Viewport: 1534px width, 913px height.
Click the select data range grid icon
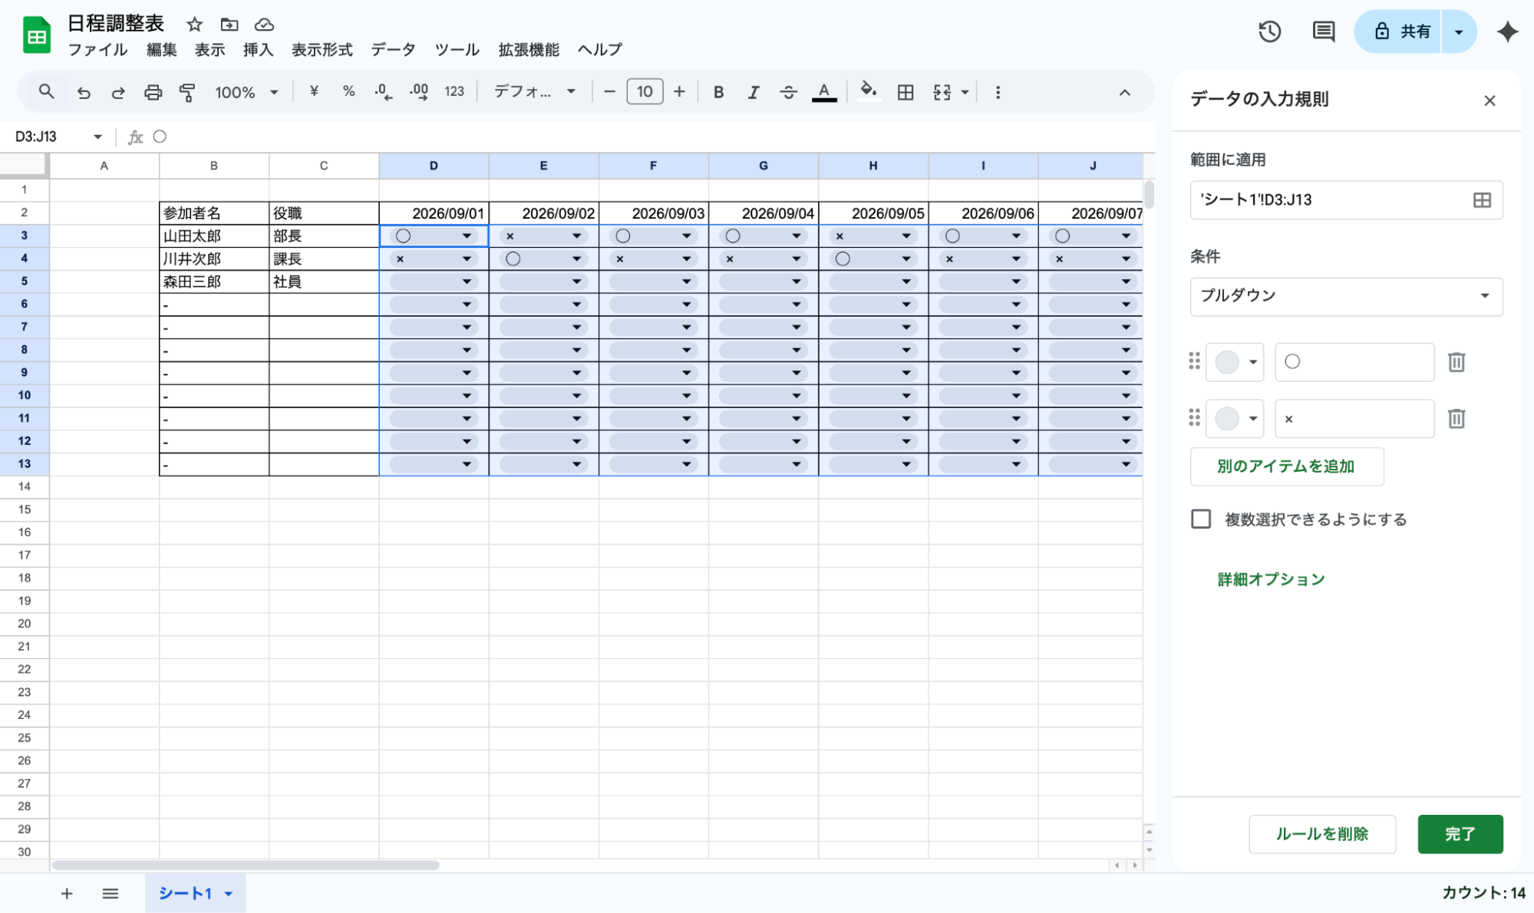point(1482,200)
